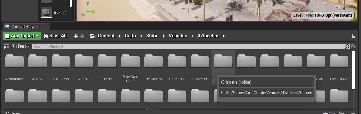Open View Options menu
Screen dimensions: 361x114
(338, 113)
